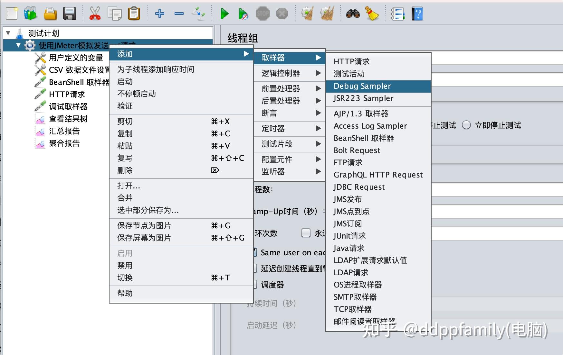Select the 立即停止测试 radio button
Image resolution: width=563 pixels, height=355 pixels.
[466, 125]
